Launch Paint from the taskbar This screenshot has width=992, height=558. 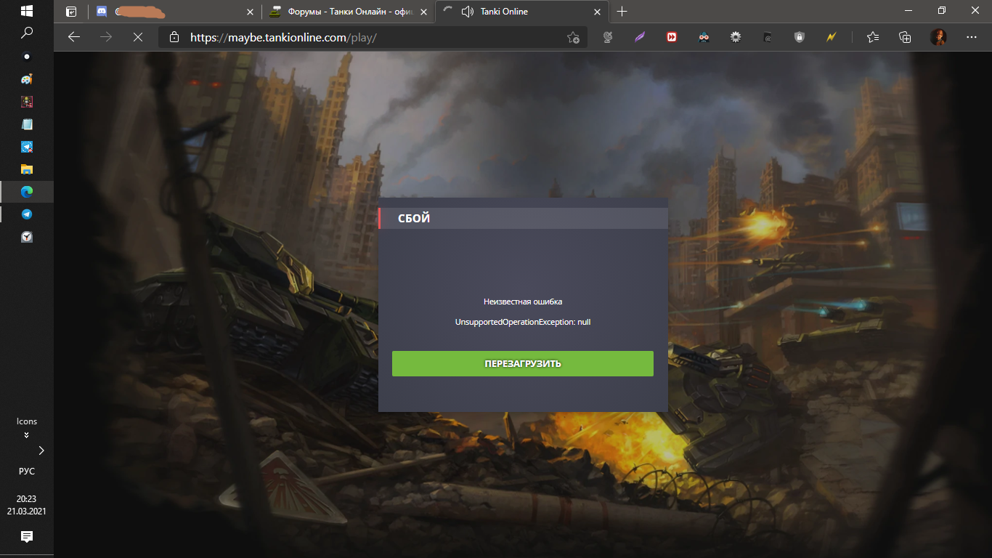27,79
